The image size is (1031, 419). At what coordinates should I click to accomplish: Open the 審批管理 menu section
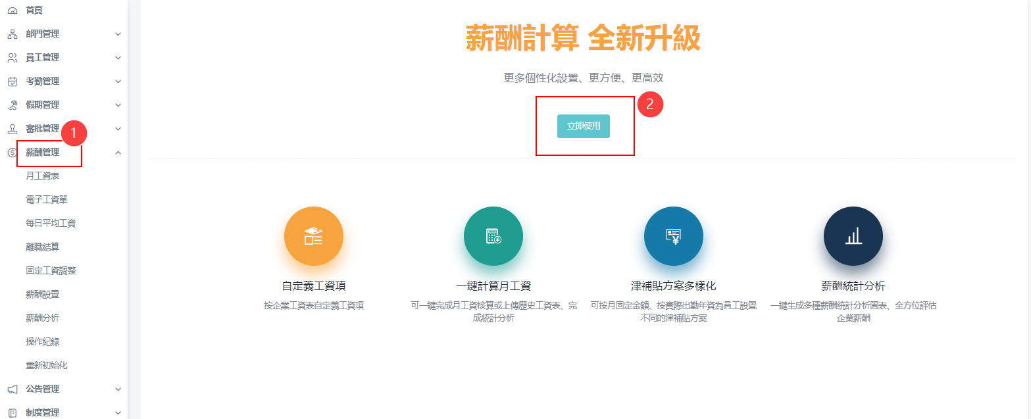coord(42,129)
